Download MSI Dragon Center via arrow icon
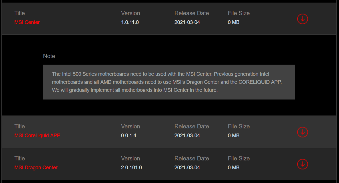Viewport: 339px width, 183px height. click(x=302, y=164)
